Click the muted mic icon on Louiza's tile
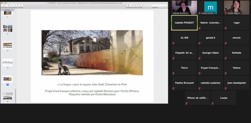Image resolution: width=251 pixels, height=123 pixels. point(212,103)
